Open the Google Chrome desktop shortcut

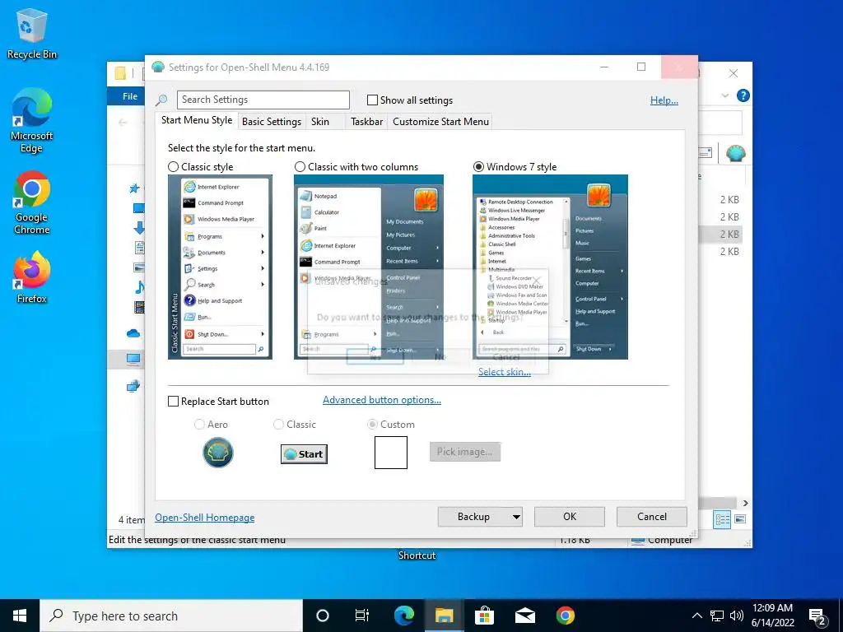(31, 202)
